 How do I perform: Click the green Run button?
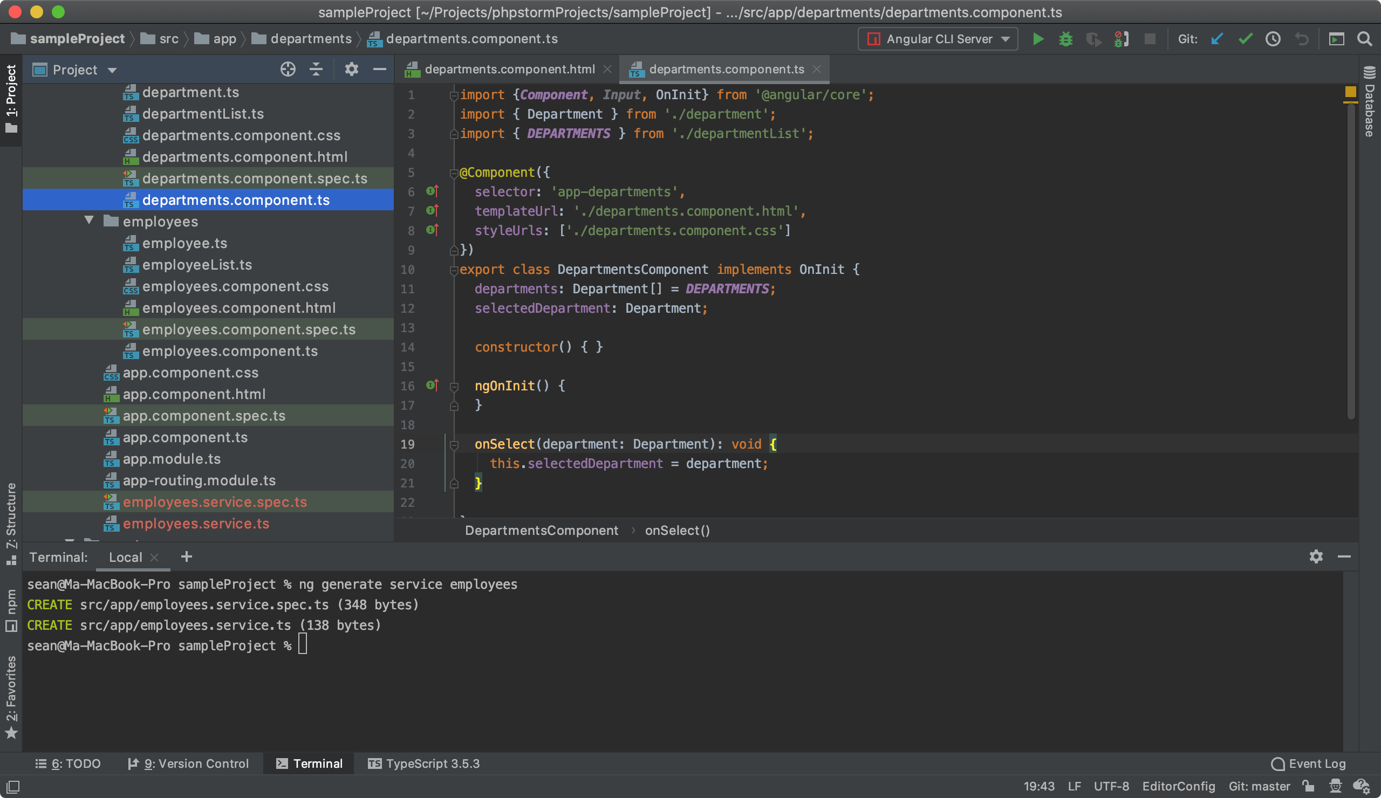coord(1037,39)
